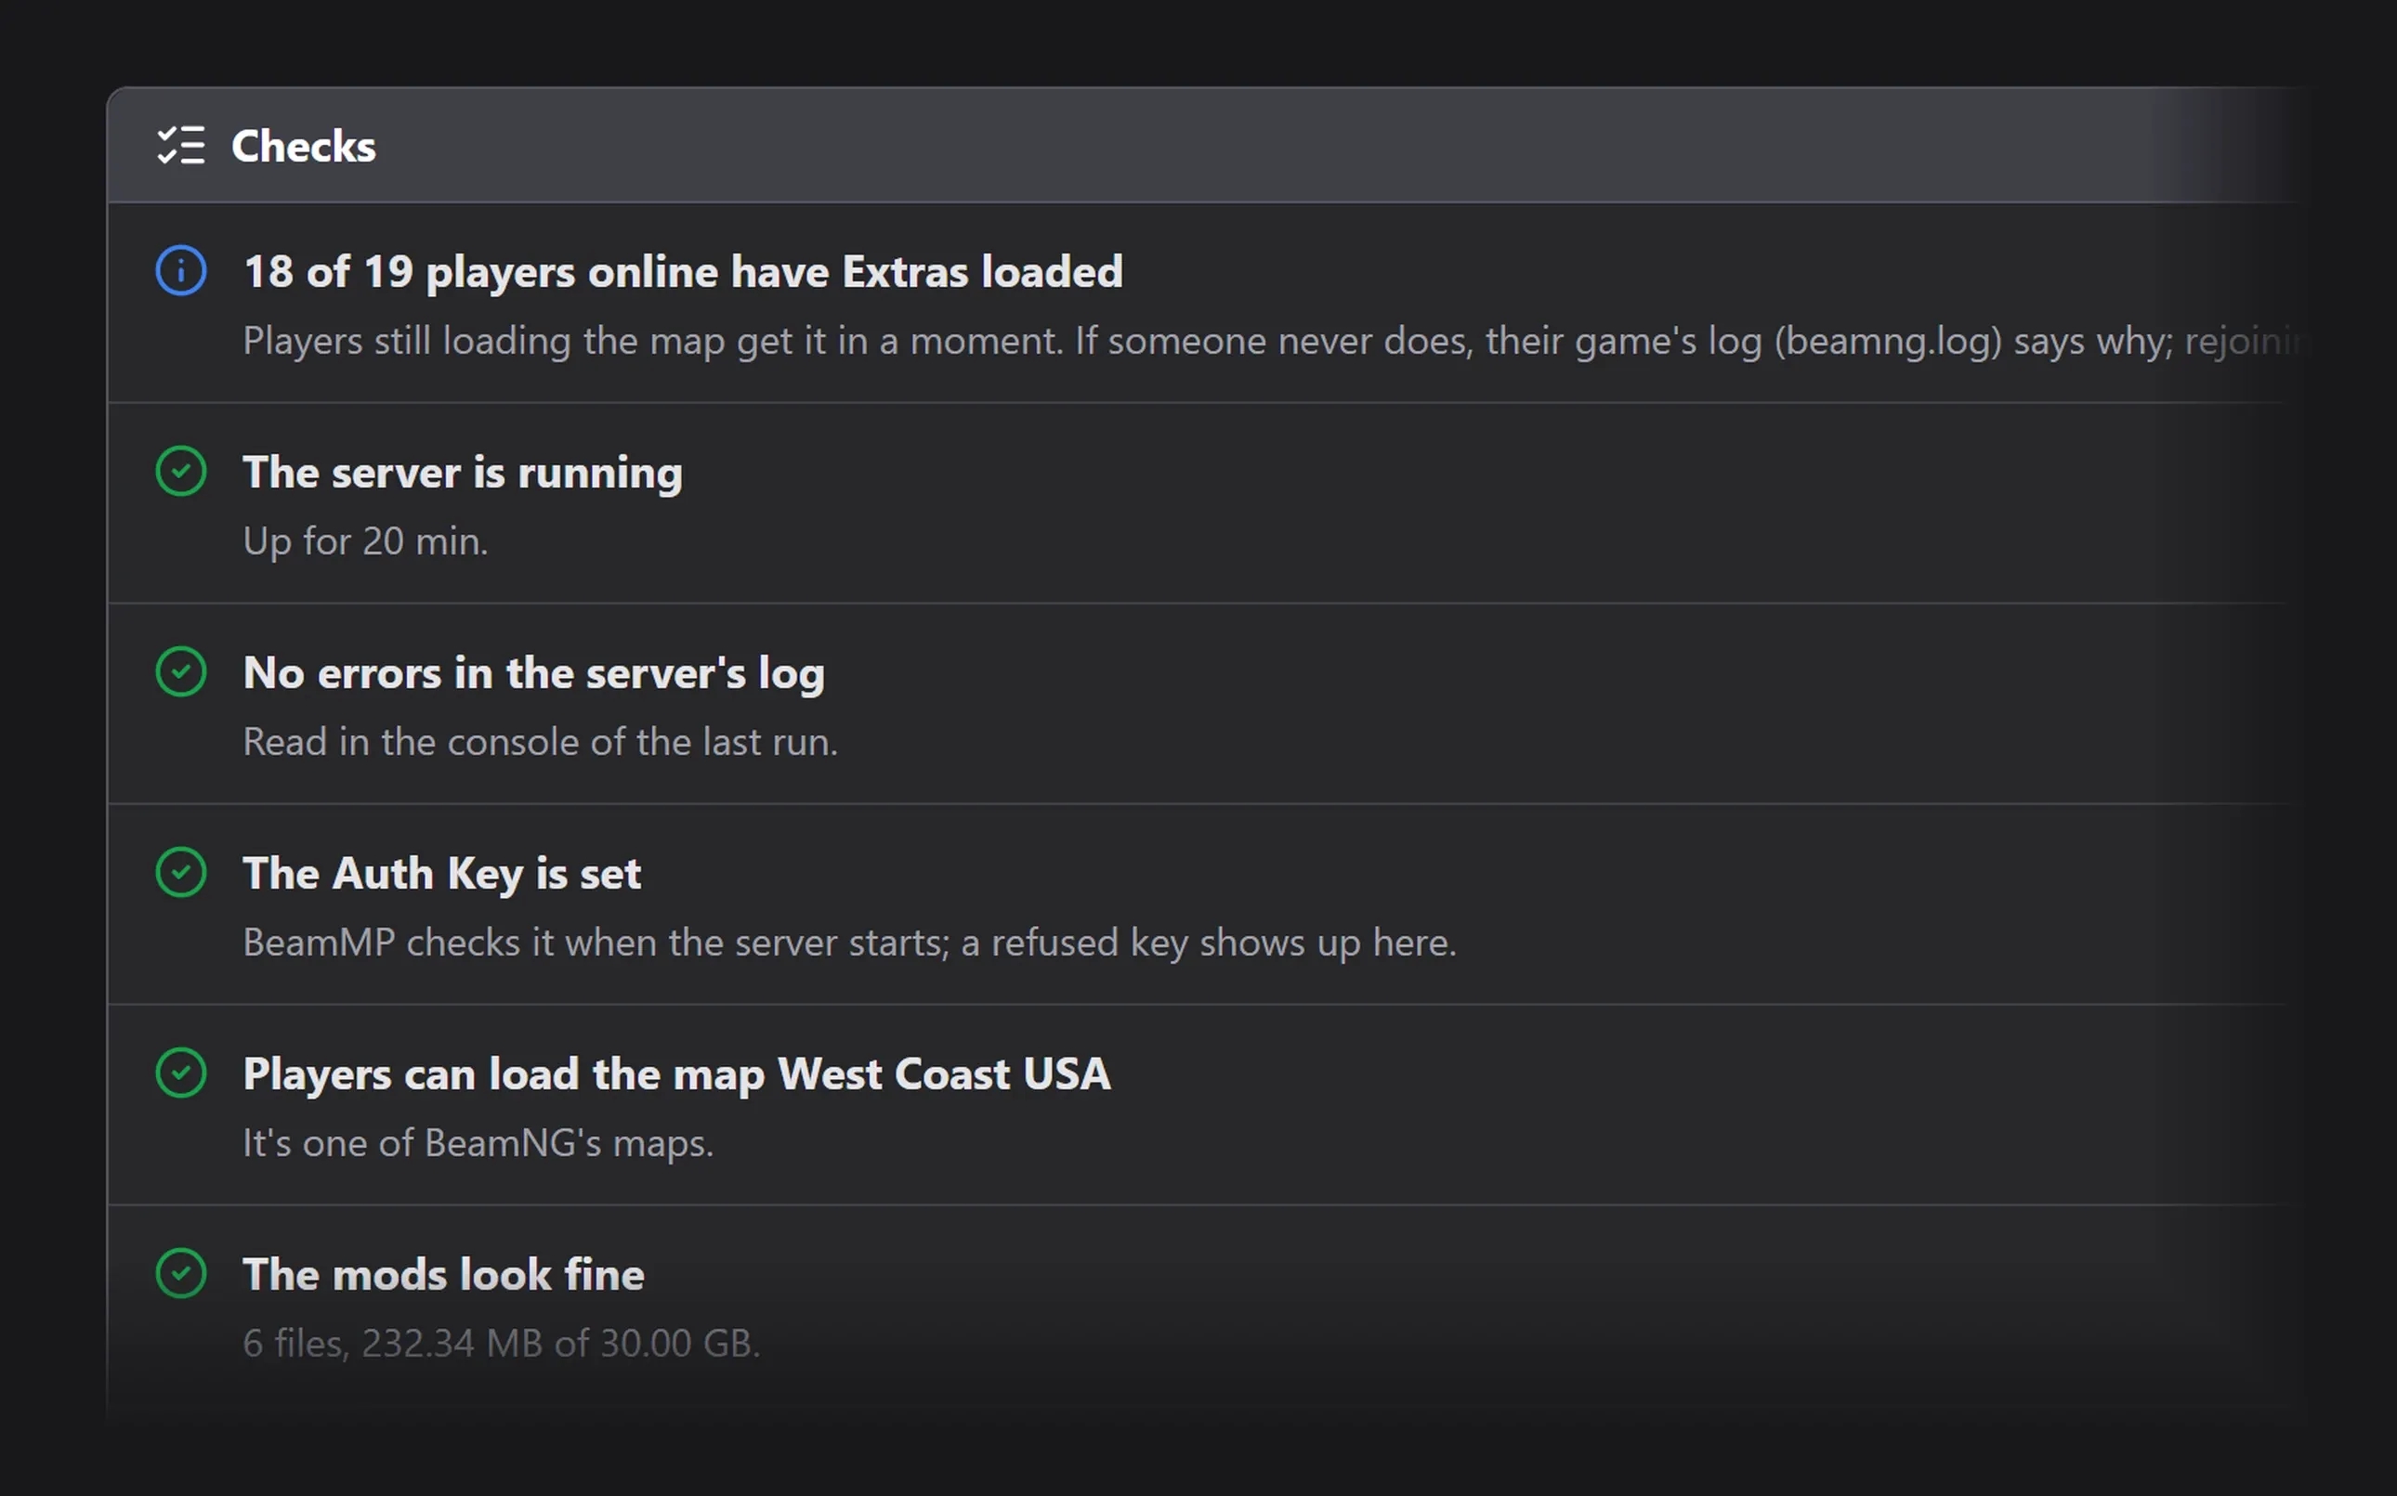Click the 'Up for 20 min.' text
2397x1496 pixels.
pos(365,541)
